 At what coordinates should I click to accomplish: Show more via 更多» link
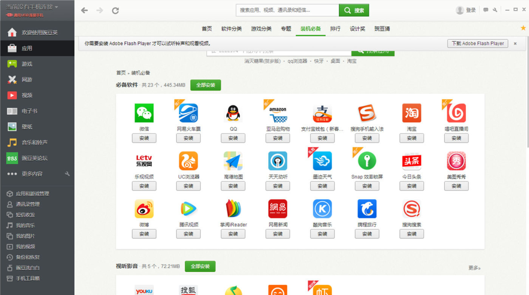pos(474,268)
